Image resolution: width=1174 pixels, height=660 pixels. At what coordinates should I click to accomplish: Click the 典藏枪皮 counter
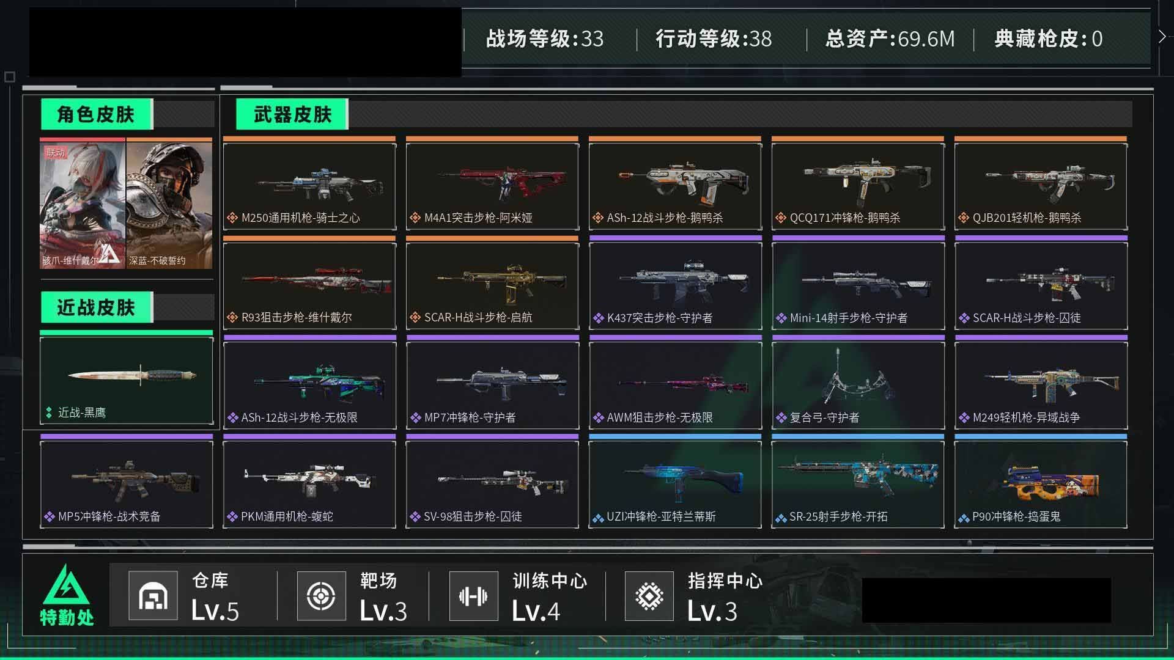click(1048, 39)
